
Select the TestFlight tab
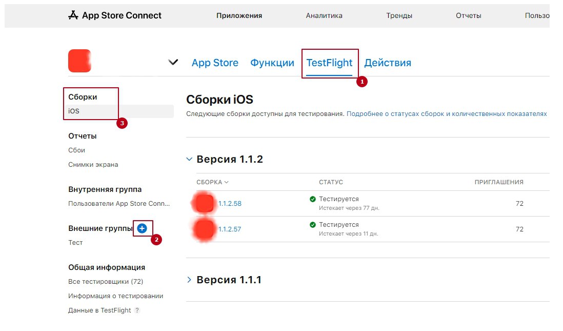[x=329, y=63]
